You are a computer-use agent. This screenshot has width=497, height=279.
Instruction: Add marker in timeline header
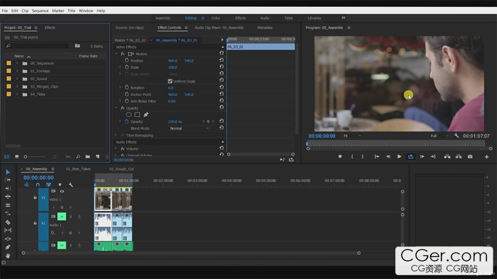60,185
